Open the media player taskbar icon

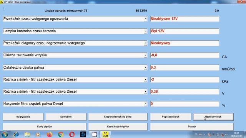(38, 135)
